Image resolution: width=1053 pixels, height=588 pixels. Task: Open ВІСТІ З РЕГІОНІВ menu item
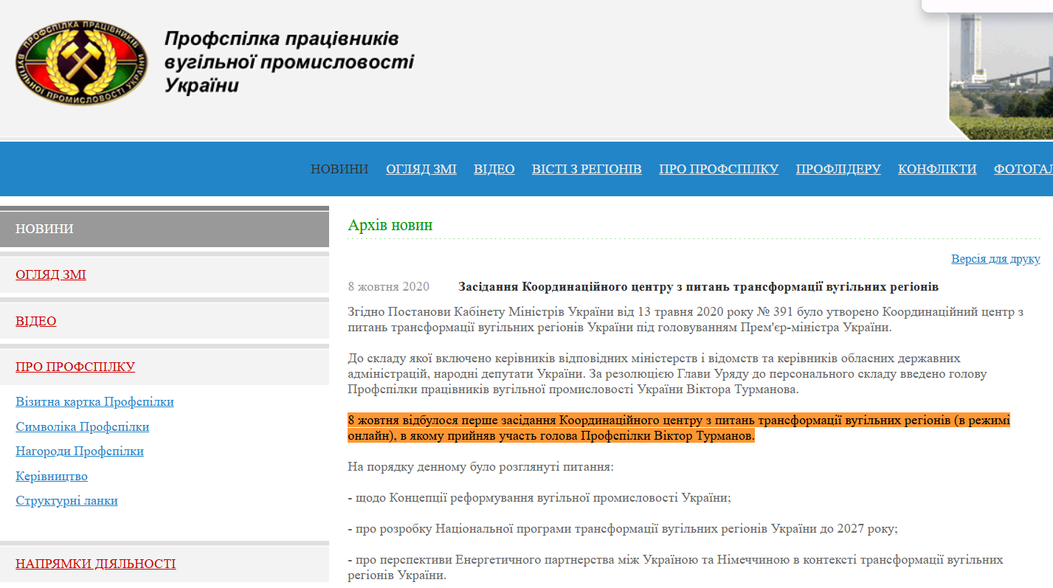click(x=587, y=169)
